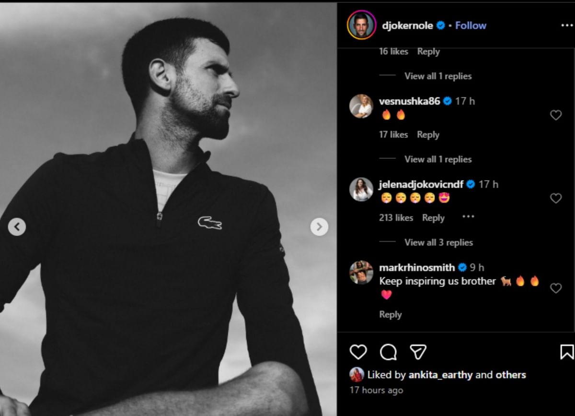See who liked the 213 likes comment
The width and height of the screenshot is (575, 416).
[396, 217]
